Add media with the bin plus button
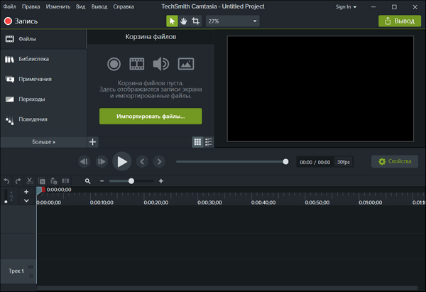 (92, 142)
